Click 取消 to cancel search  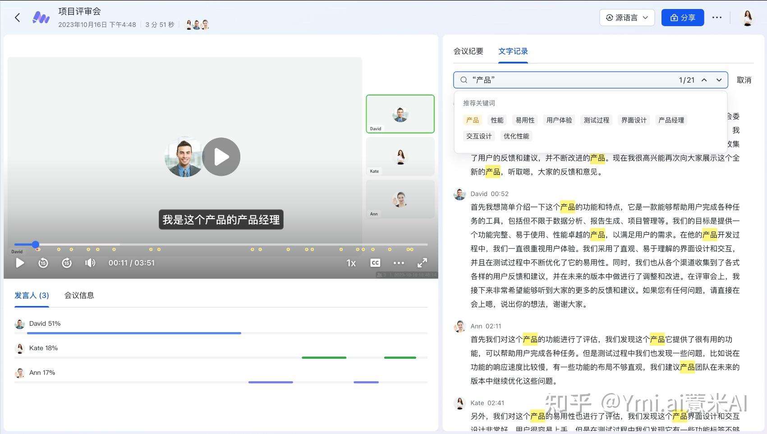(744, 80)
